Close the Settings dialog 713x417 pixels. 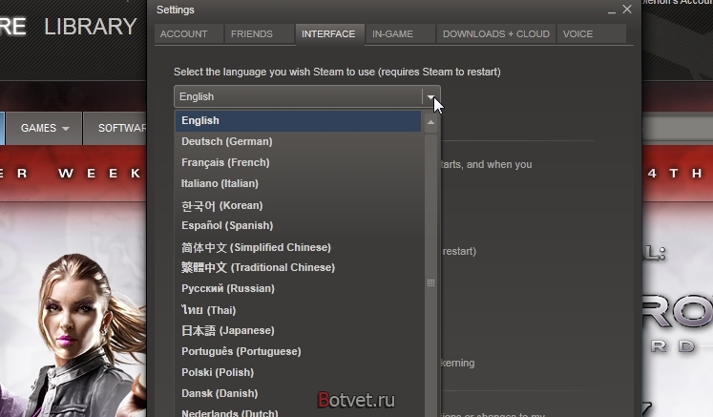[x=627, y=10]
